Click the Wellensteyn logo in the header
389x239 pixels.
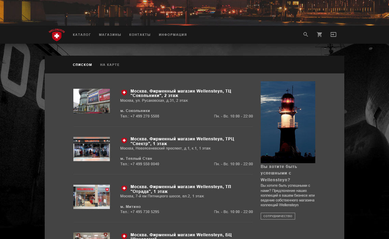pos(57,34)
